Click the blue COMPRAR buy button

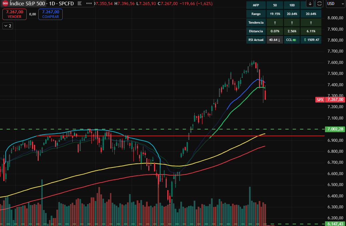point(51,14)
